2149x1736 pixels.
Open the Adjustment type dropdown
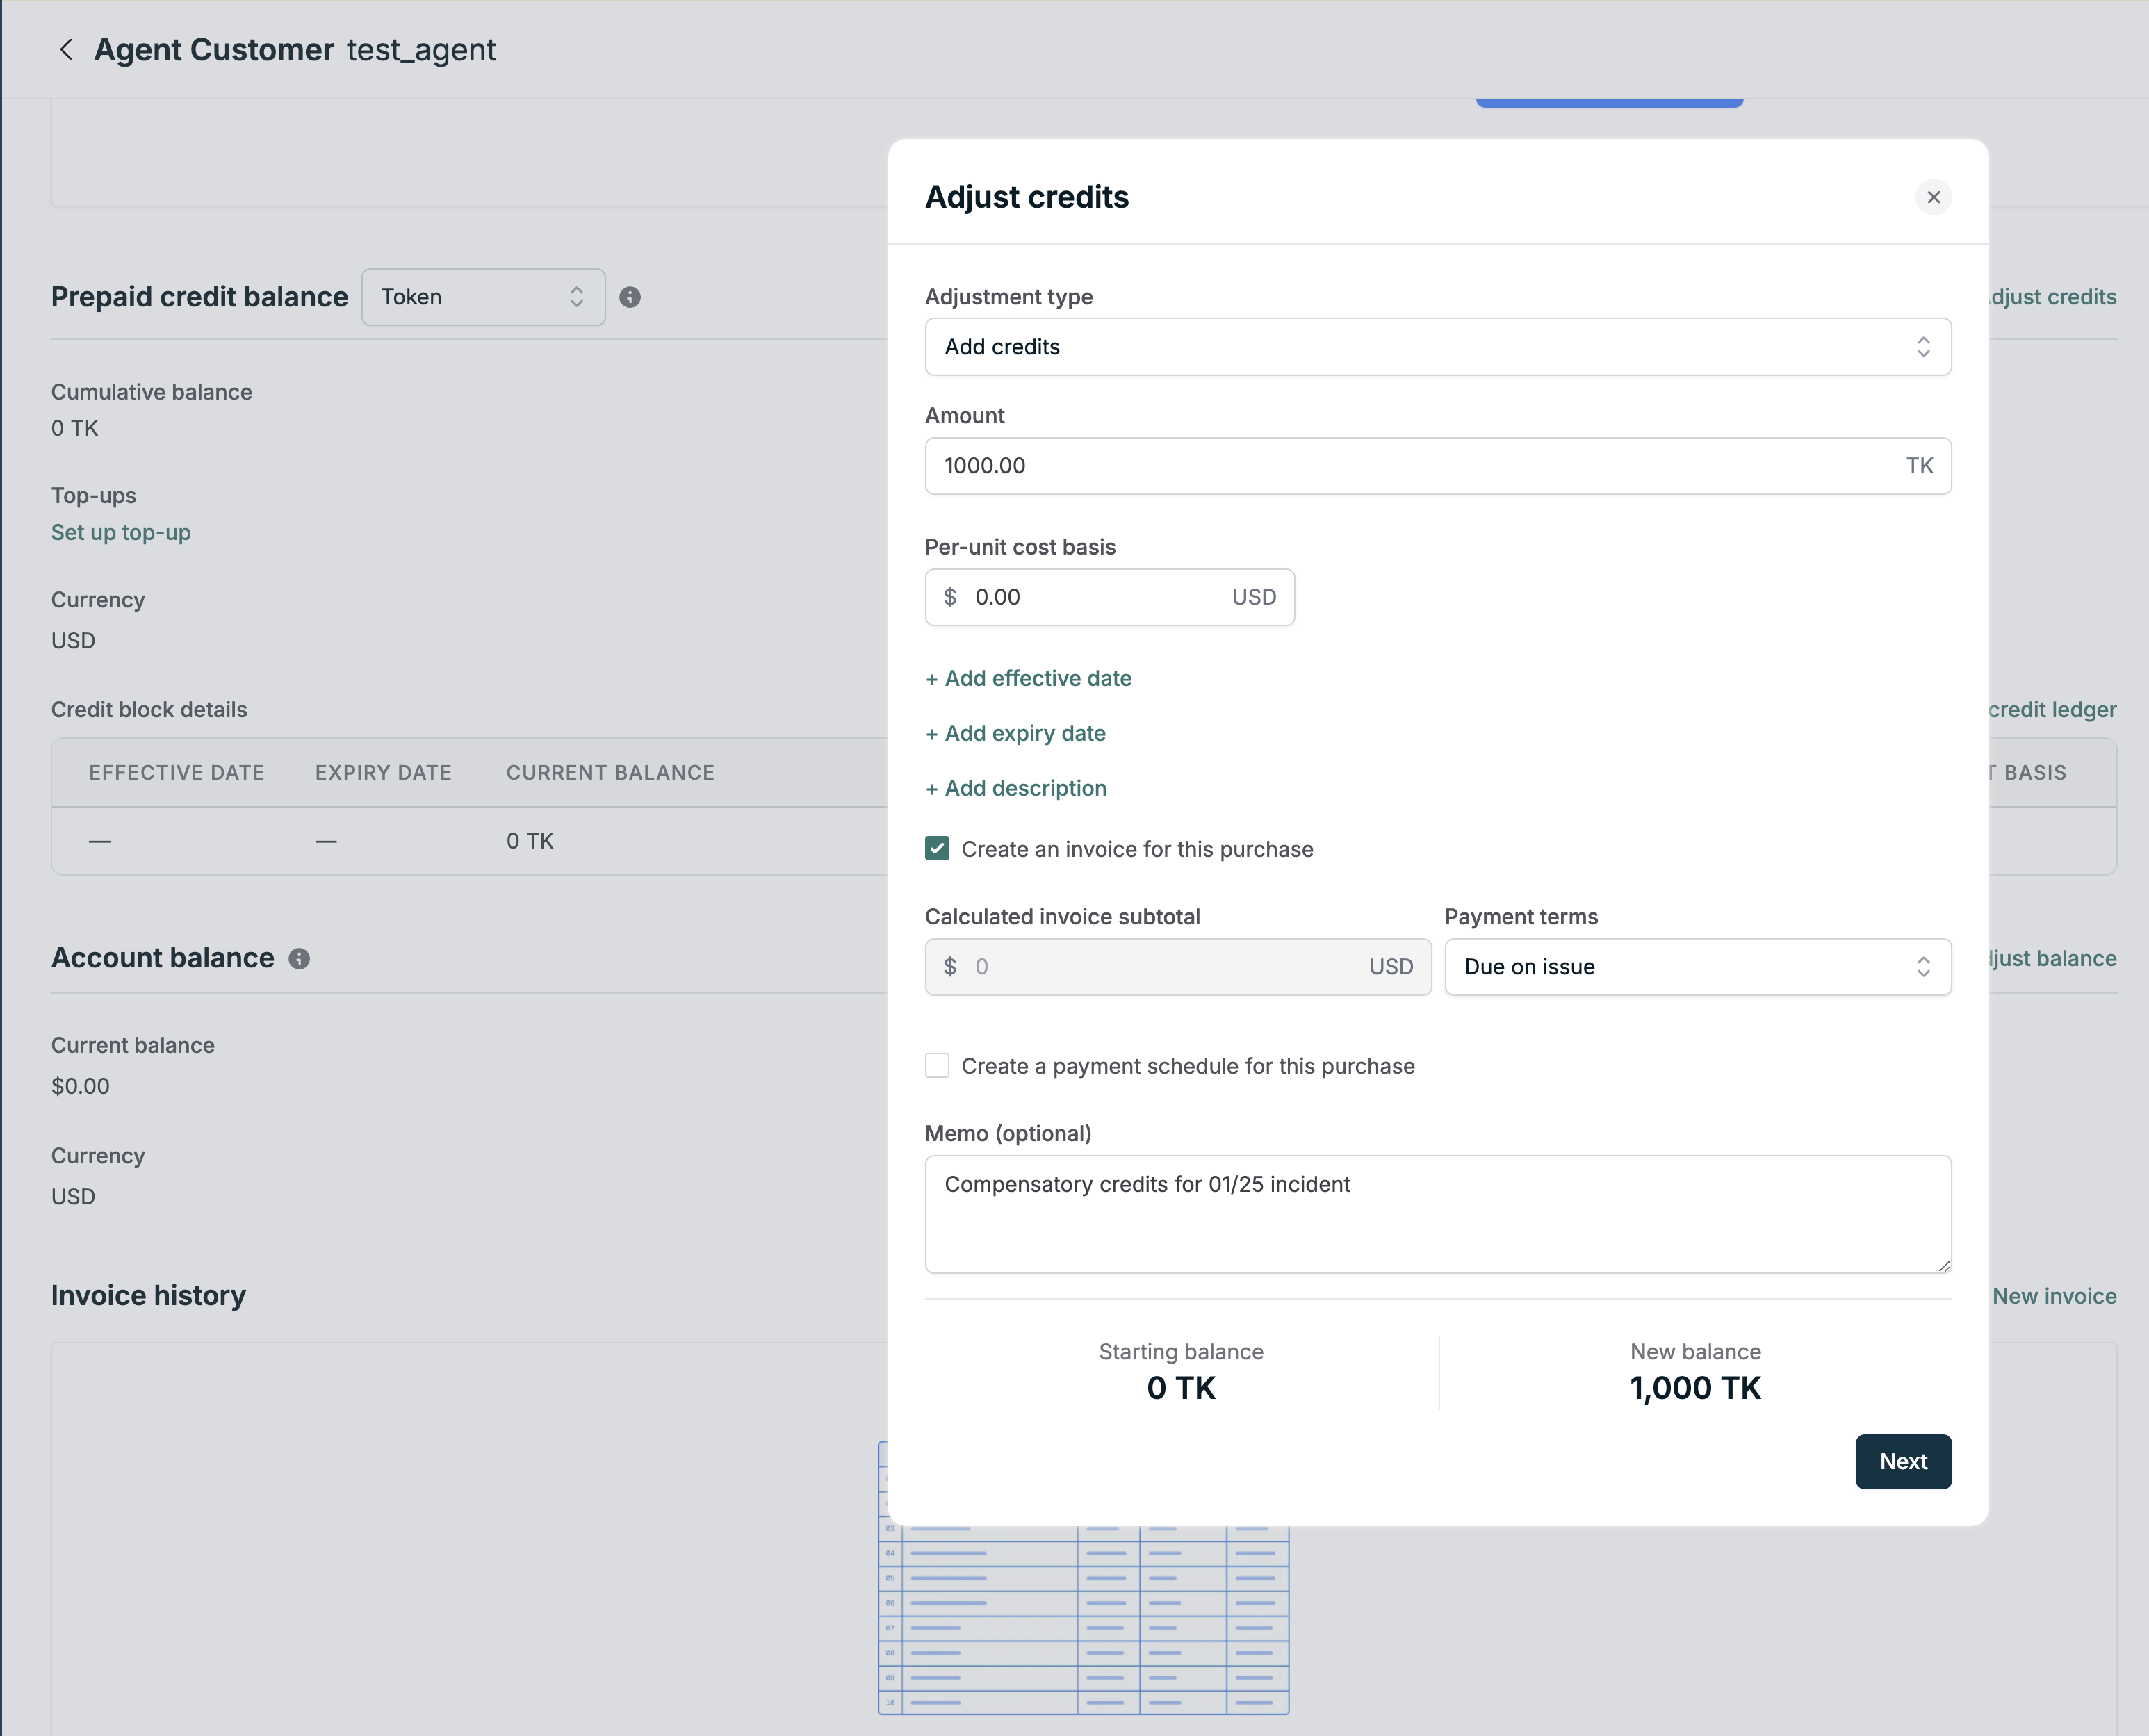[x=1437, y=347]
